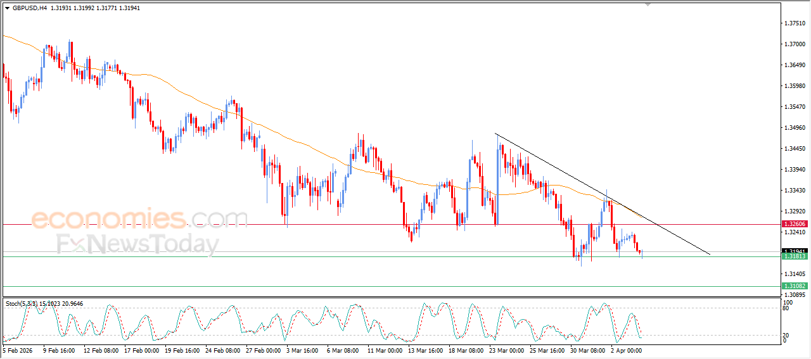Click the arrow beside GBPUSD,H4 title
The width and height of the screenshot is (811, 359).
pos(7,8)
